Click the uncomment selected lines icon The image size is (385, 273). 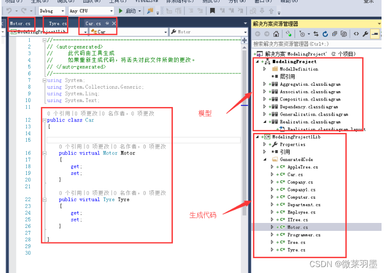pos(200,11)
